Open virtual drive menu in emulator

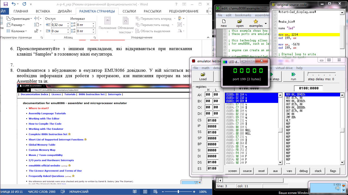[284, 68]
